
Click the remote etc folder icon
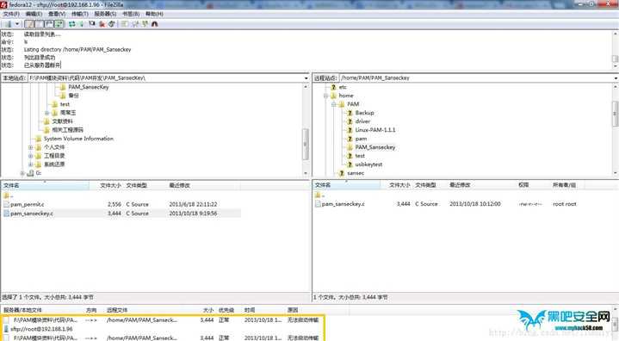coord(333,87)
